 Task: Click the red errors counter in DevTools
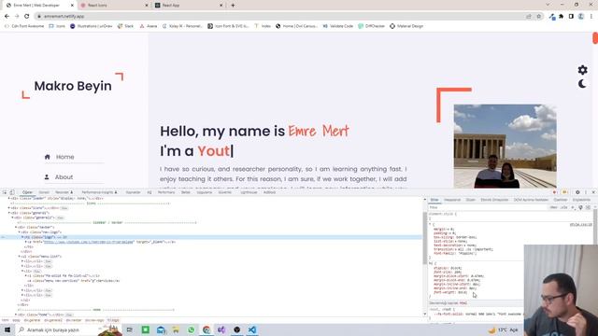[x=555, y=192]
